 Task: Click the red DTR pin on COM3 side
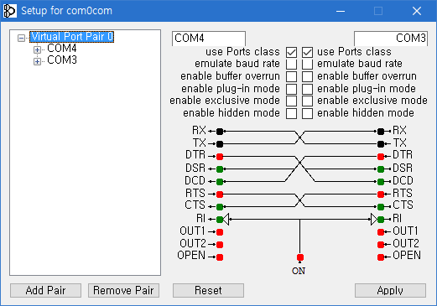pyautogui.click(x=381, y=157)
